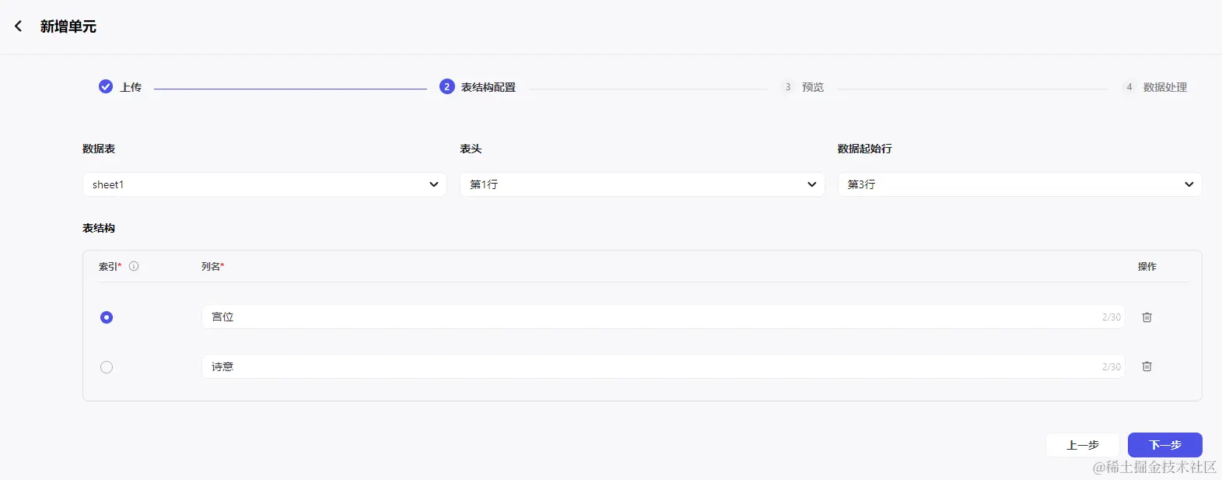Go to step 4 数据处理

[x=1155, y=87]
